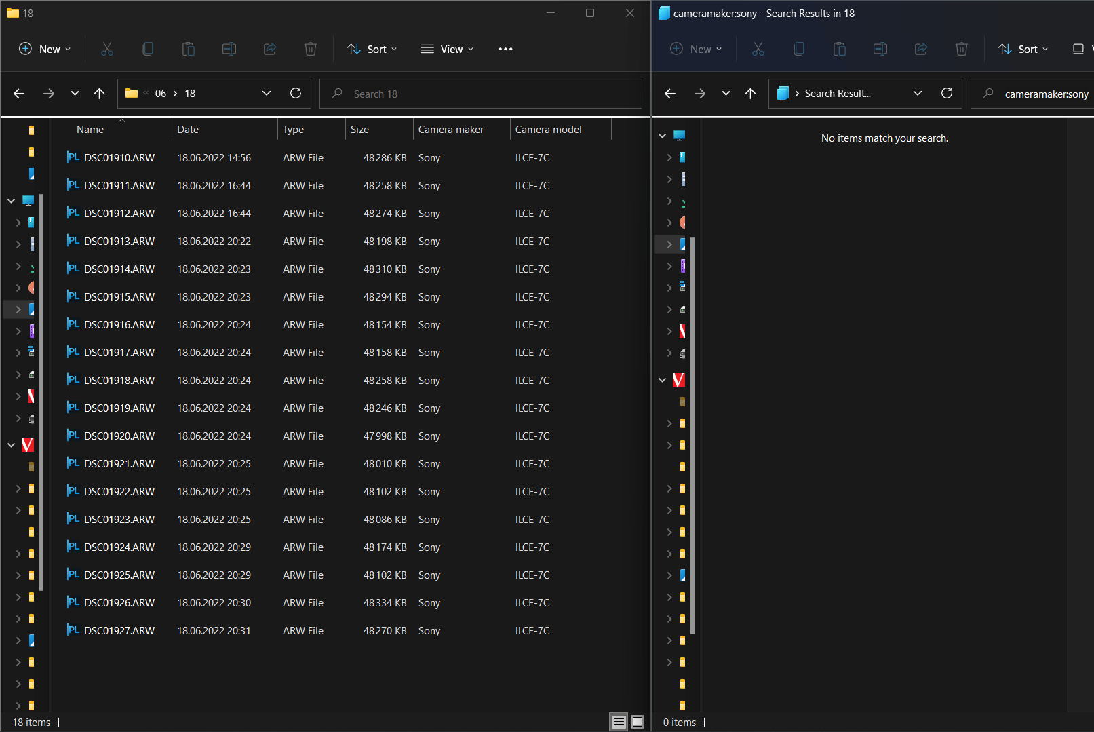Screen dimensions: 1094x732
Task: Click the Copy icon in left toolbar
Action: click(x=148, y=48)
